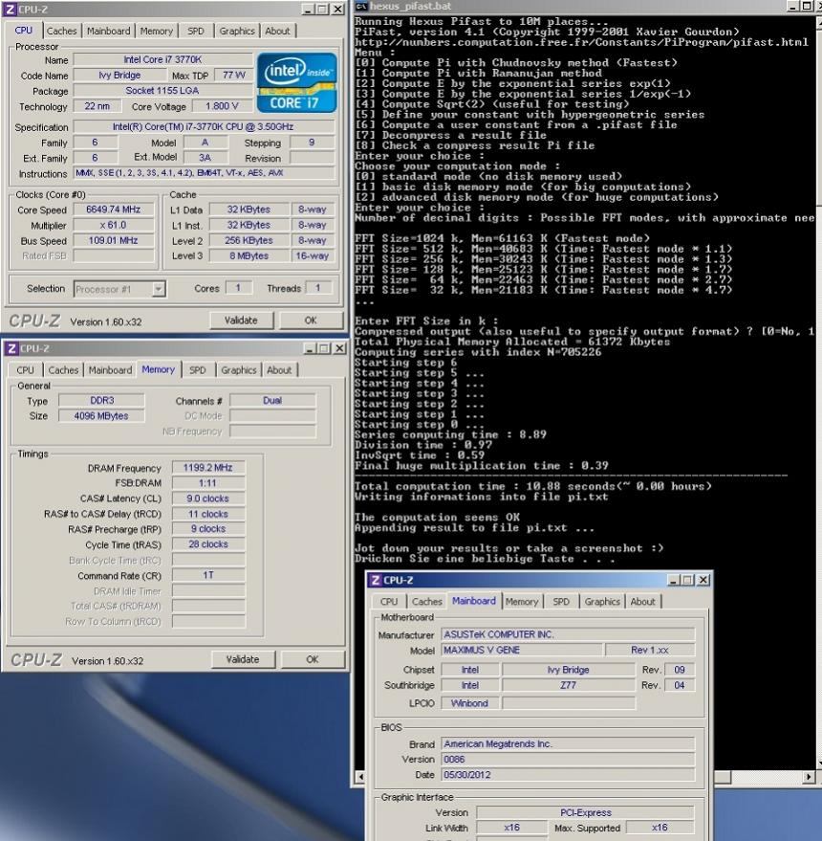This screenshot has width=822, height=841.
Task: Click the CPU-Z title icon in Mainboard window
Action: [377, 580]
